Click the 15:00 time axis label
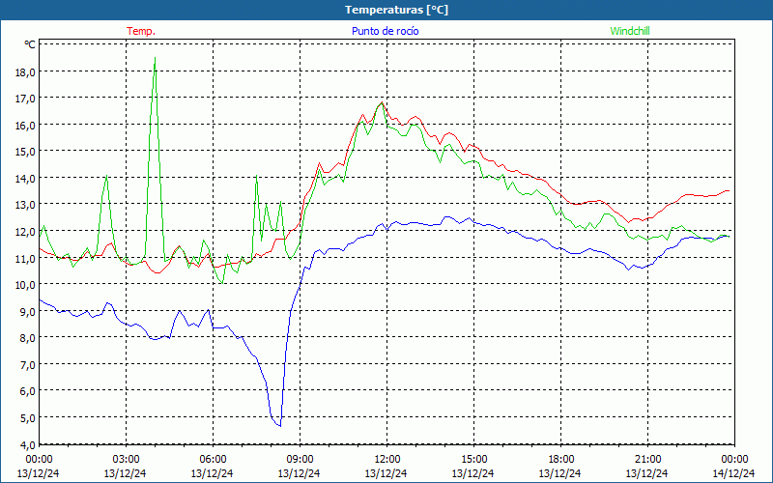 pos(473,459)
